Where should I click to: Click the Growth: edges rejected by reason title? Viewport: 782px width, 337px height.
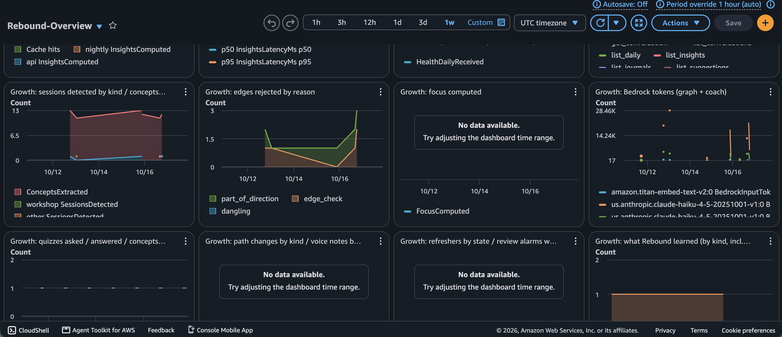[260, 92]
